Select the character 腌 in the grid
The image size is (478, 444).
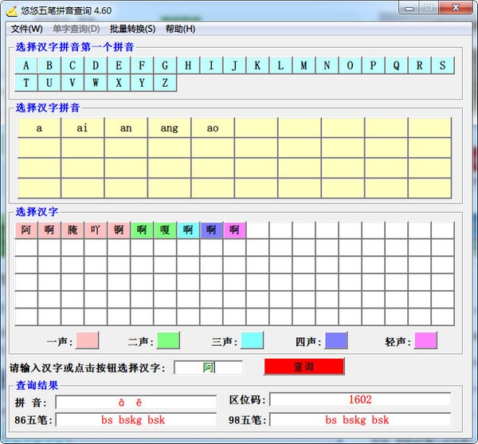(72, 230)
